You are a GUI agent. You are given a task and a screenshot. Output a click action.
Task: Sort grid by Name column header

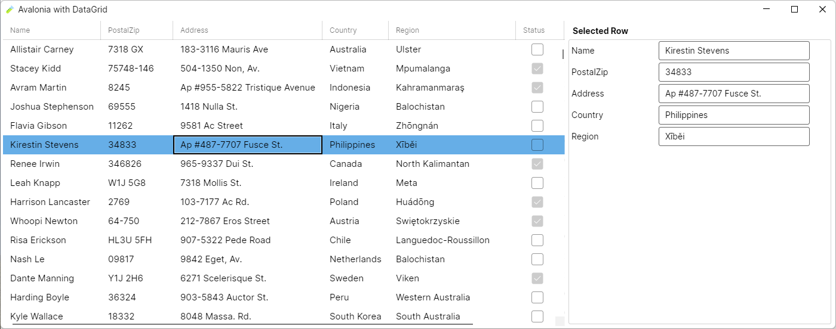click(x=52, y=30)
